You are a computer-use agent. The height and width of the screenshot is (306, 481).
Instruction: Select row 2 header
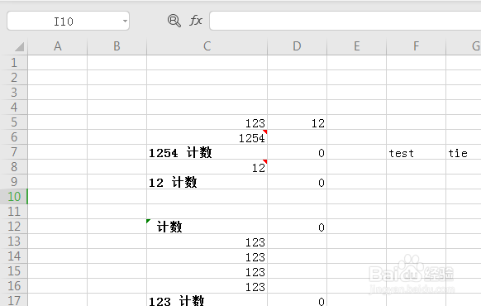tap(14, 78)
